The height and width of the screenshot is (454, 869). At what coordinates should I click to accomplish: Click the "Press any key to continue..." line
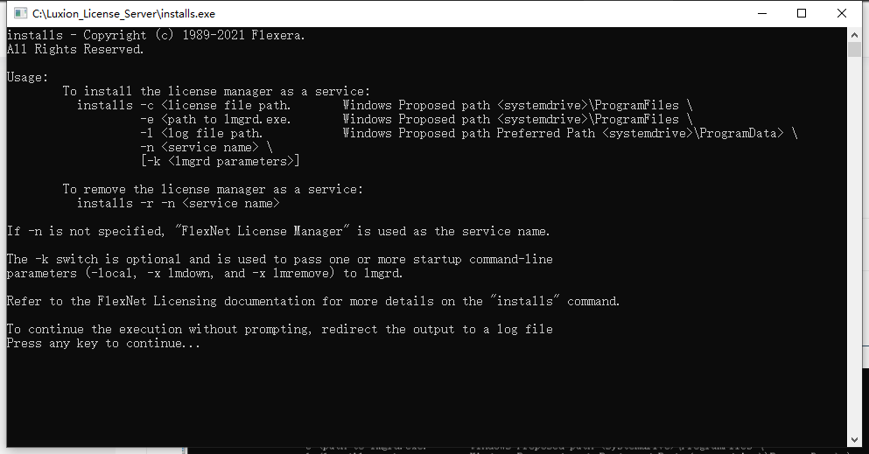(103, 343)
